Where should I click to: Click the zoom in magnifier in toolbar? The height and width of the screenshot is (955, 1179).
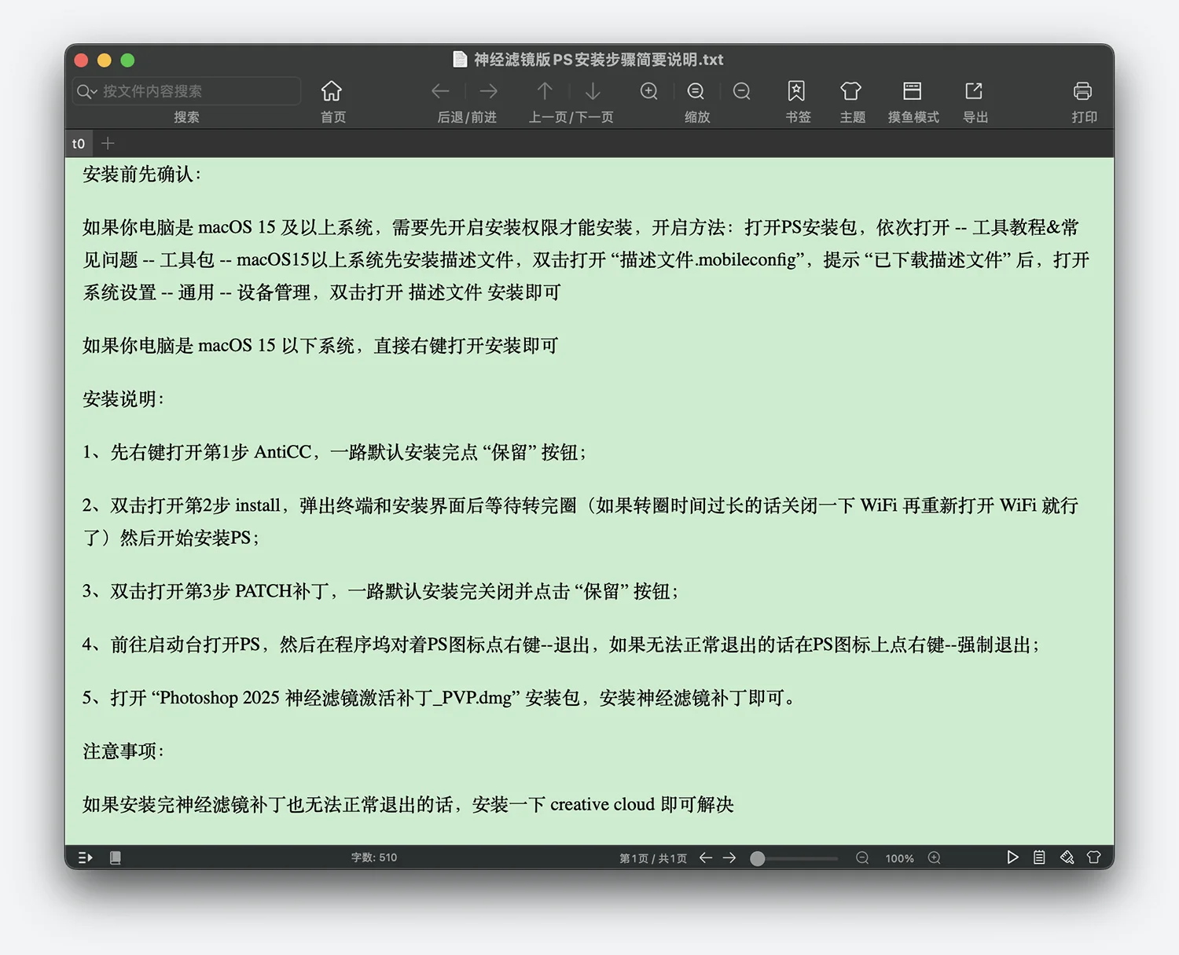point(648,92)
